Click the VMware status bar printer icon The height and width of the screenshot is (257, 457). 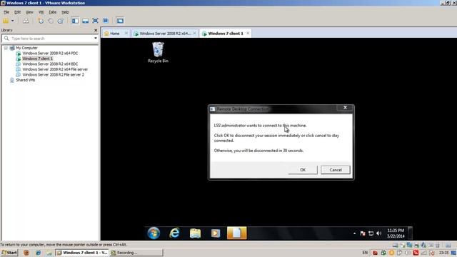tap(416, 246)
